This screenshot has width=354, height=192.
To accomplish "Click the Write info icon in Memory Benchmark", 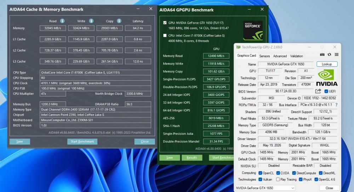I will [x=91, y=21].
